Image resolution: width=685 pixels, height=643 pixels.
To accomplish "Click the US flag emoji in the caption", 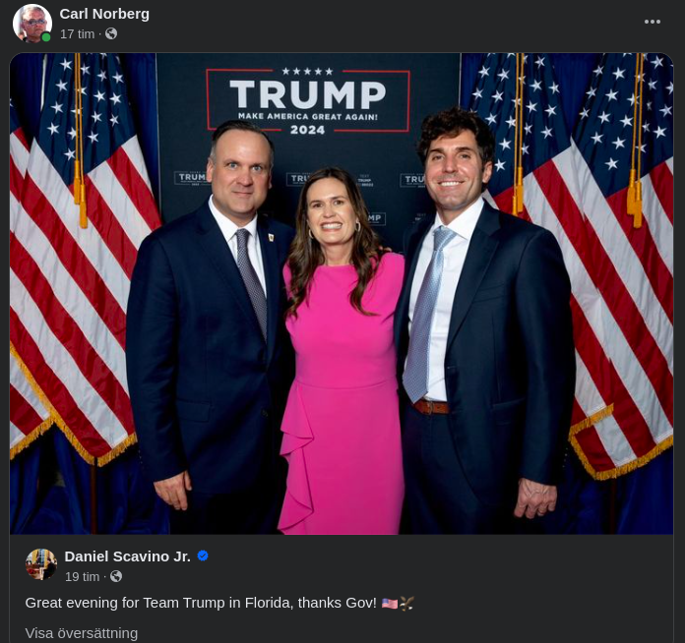I will point(390,603).
